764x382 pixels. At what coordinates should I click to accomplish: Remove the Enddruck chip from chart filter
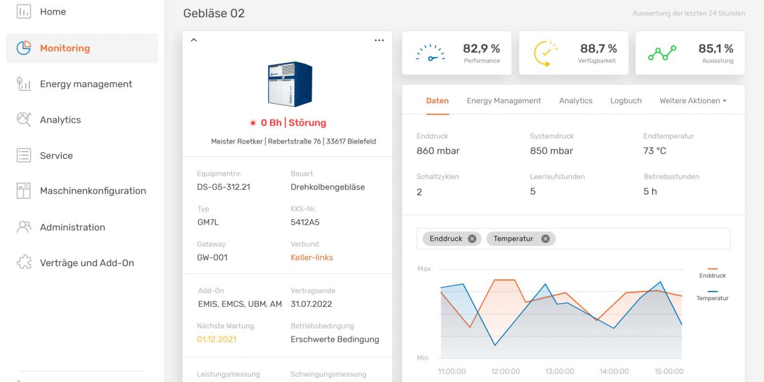click(472, 239)
